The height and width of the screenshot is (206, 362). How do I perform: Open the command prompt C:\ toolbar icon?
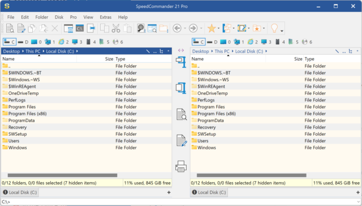[80, 28]
